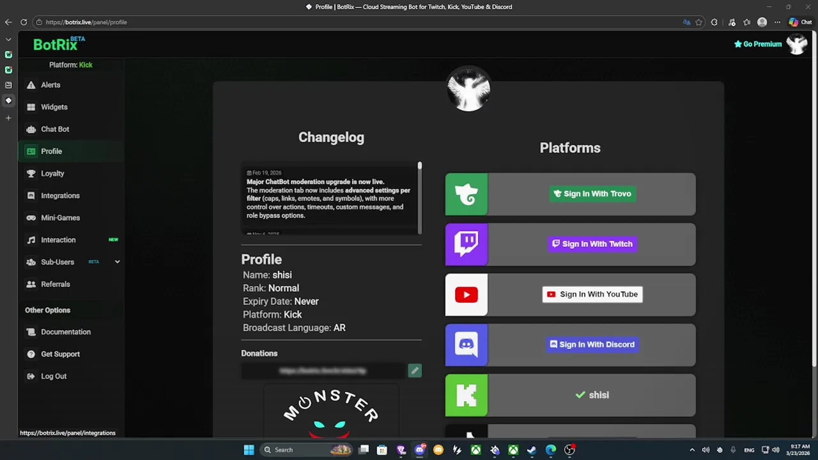Screen dimensions: 818x460
Task: Click the Discord platform logo tile
Action: (x=467, y=345)
